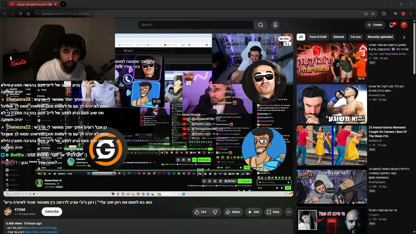Screen dimensions: 416x234
Task: Select the From KTAIM filter chip
Action: [318, 37]
